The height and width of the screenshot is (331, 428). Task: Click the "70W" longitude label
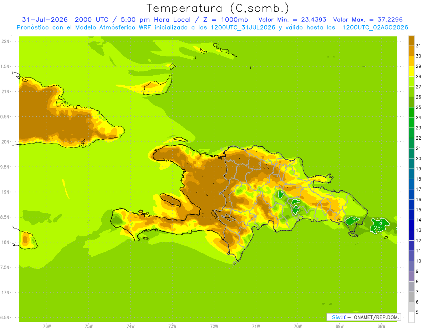tap(298, 326)
